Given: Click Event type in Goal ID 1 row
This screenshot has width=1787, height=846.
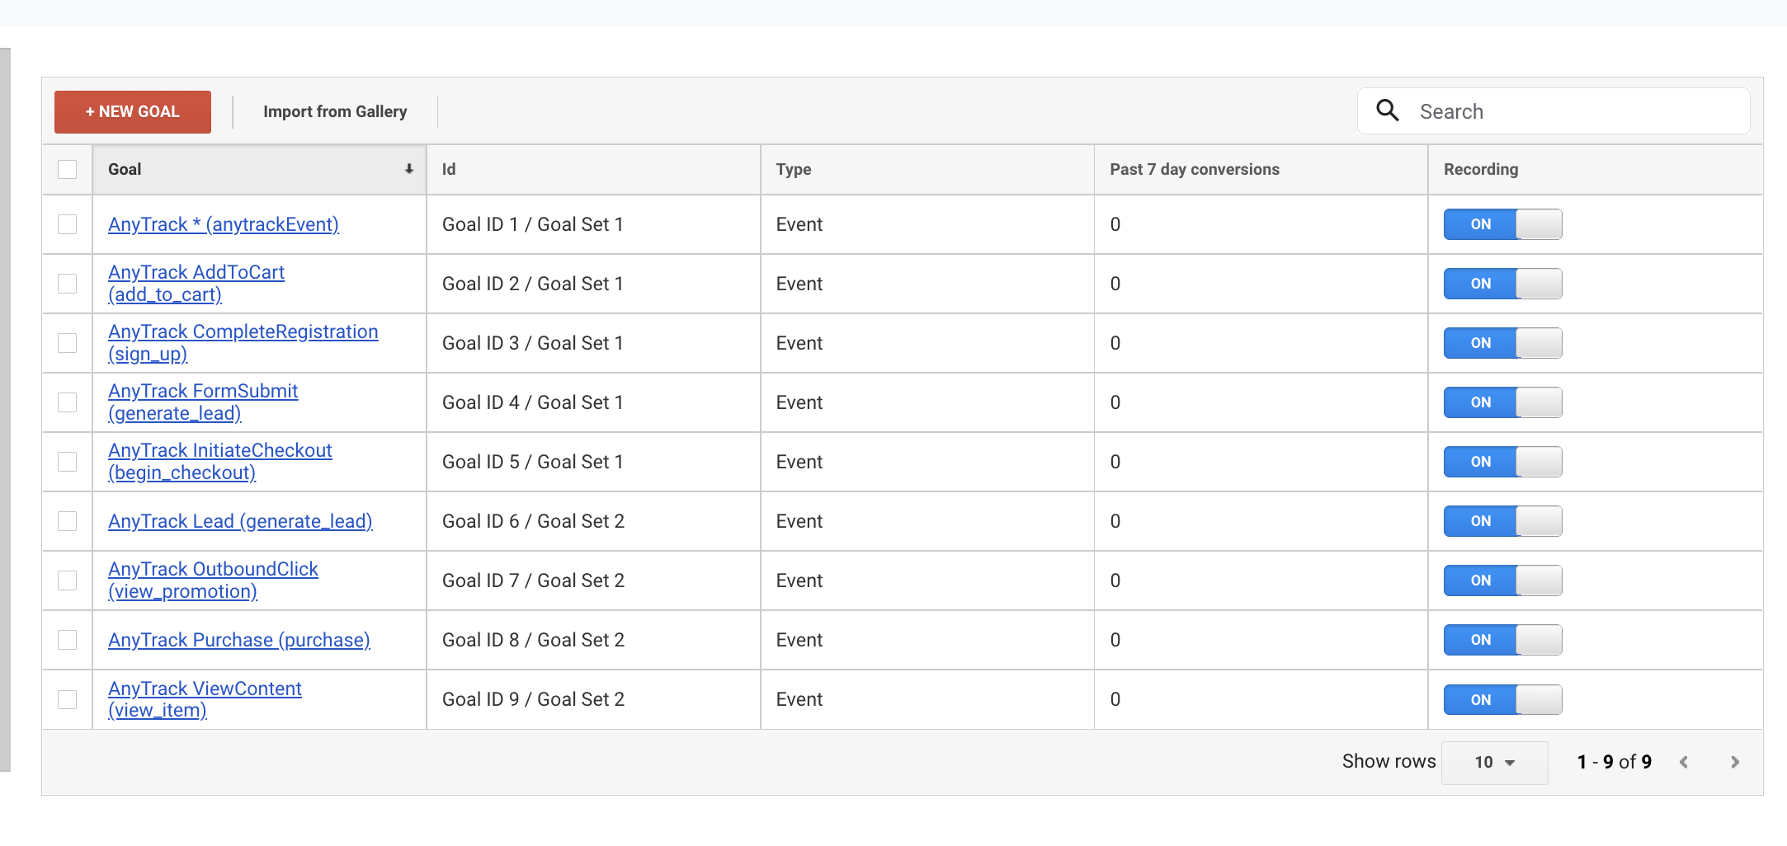Looking at the screenshot, I should (x=799, y=224).
